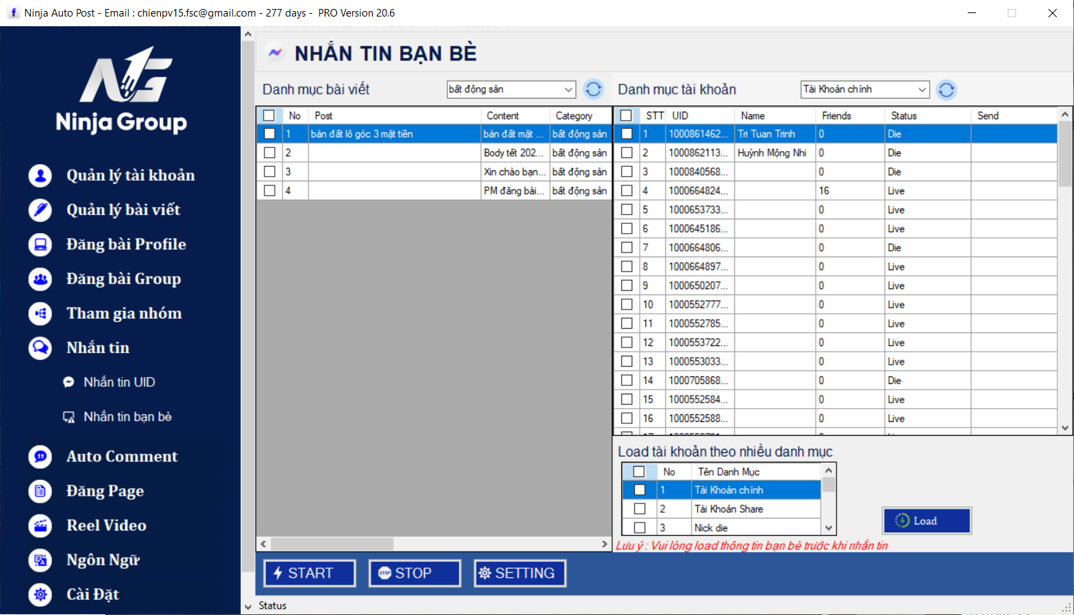Open the Ngôn Ngữ language menu

(103, 560)
